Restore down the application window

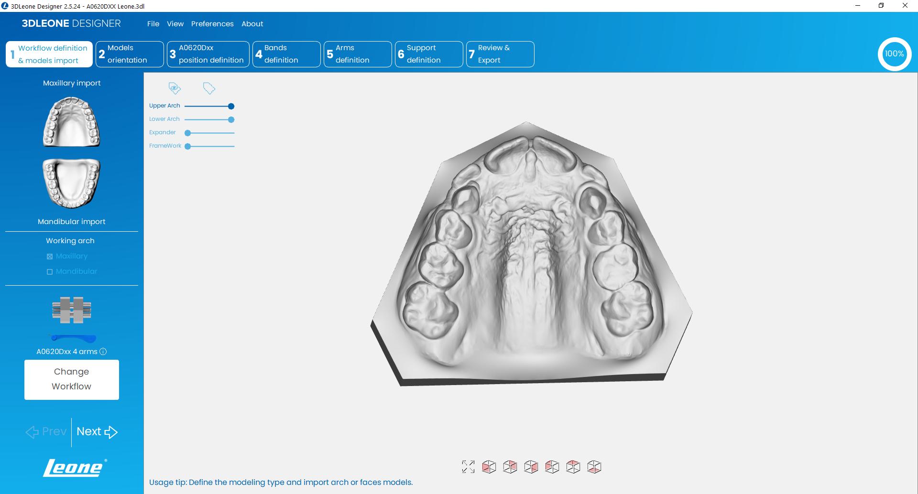click(881, 6)
